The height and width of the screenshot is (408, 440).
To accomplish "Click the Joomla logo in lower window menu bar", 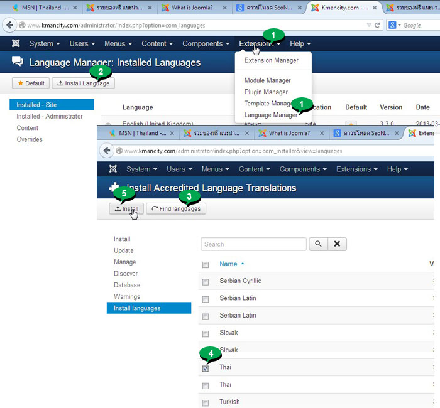I will (x=113, y=169).
